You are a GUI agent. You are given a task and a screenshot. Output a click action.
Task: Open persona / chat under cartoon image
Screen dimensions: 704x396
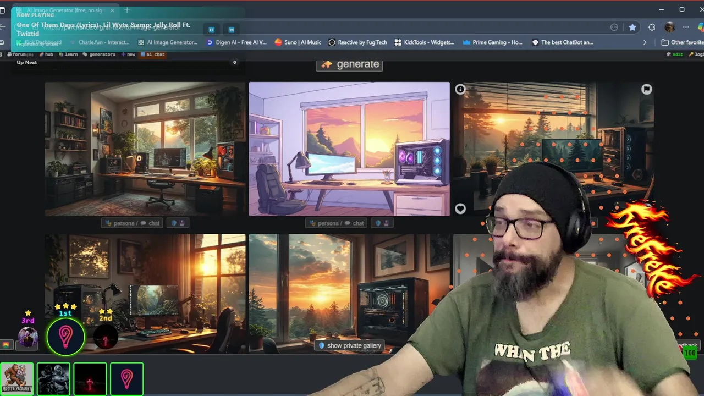pos(337,223)
